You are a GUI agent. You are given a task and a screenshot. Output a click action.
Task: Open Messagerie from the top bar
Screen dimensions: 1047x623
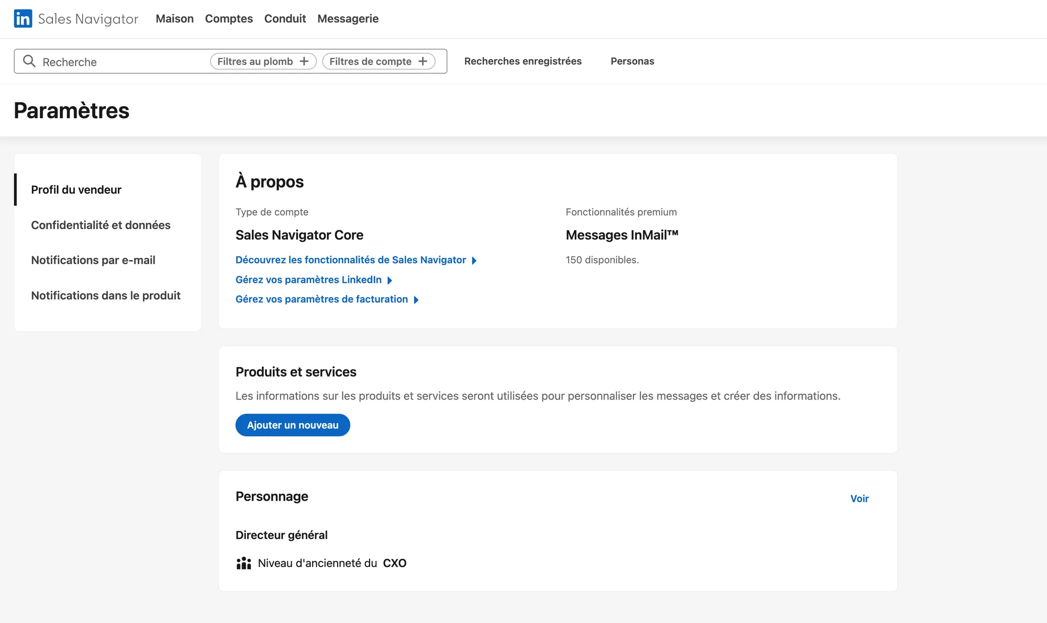(348, 19)
